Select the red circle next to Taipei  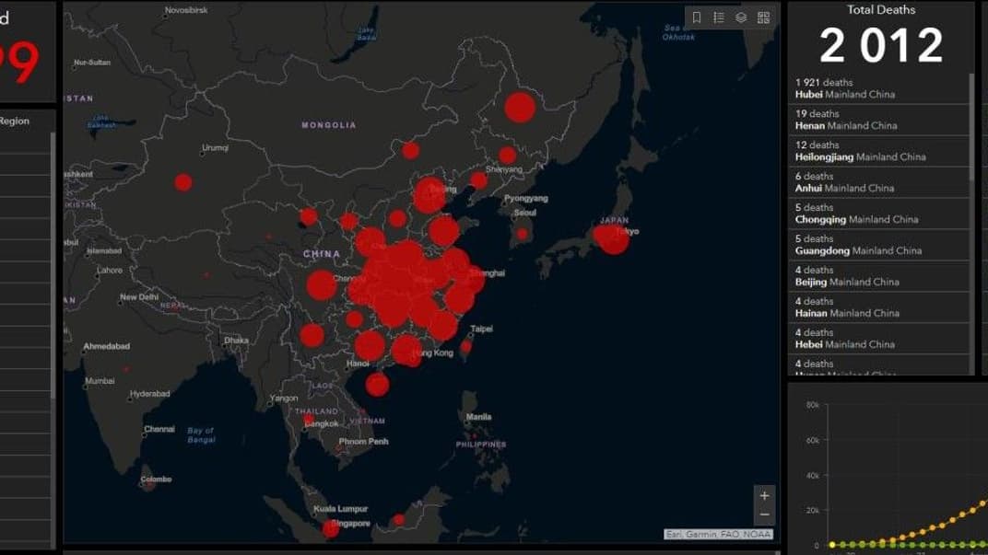[465, 347]
